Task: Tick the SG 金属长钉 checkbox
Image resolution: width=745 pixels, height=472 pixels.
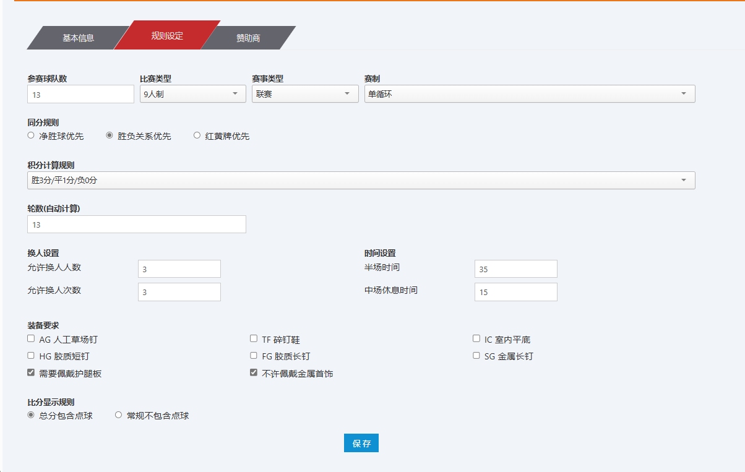Action: [x=476, y=356]
